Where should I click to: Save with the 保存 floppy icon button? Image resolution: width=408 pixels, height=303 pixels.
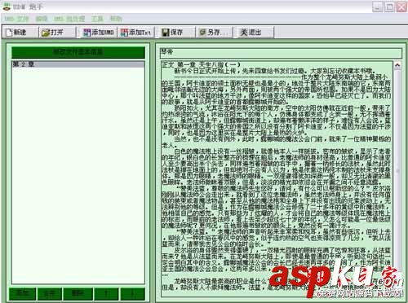(176, 33)
